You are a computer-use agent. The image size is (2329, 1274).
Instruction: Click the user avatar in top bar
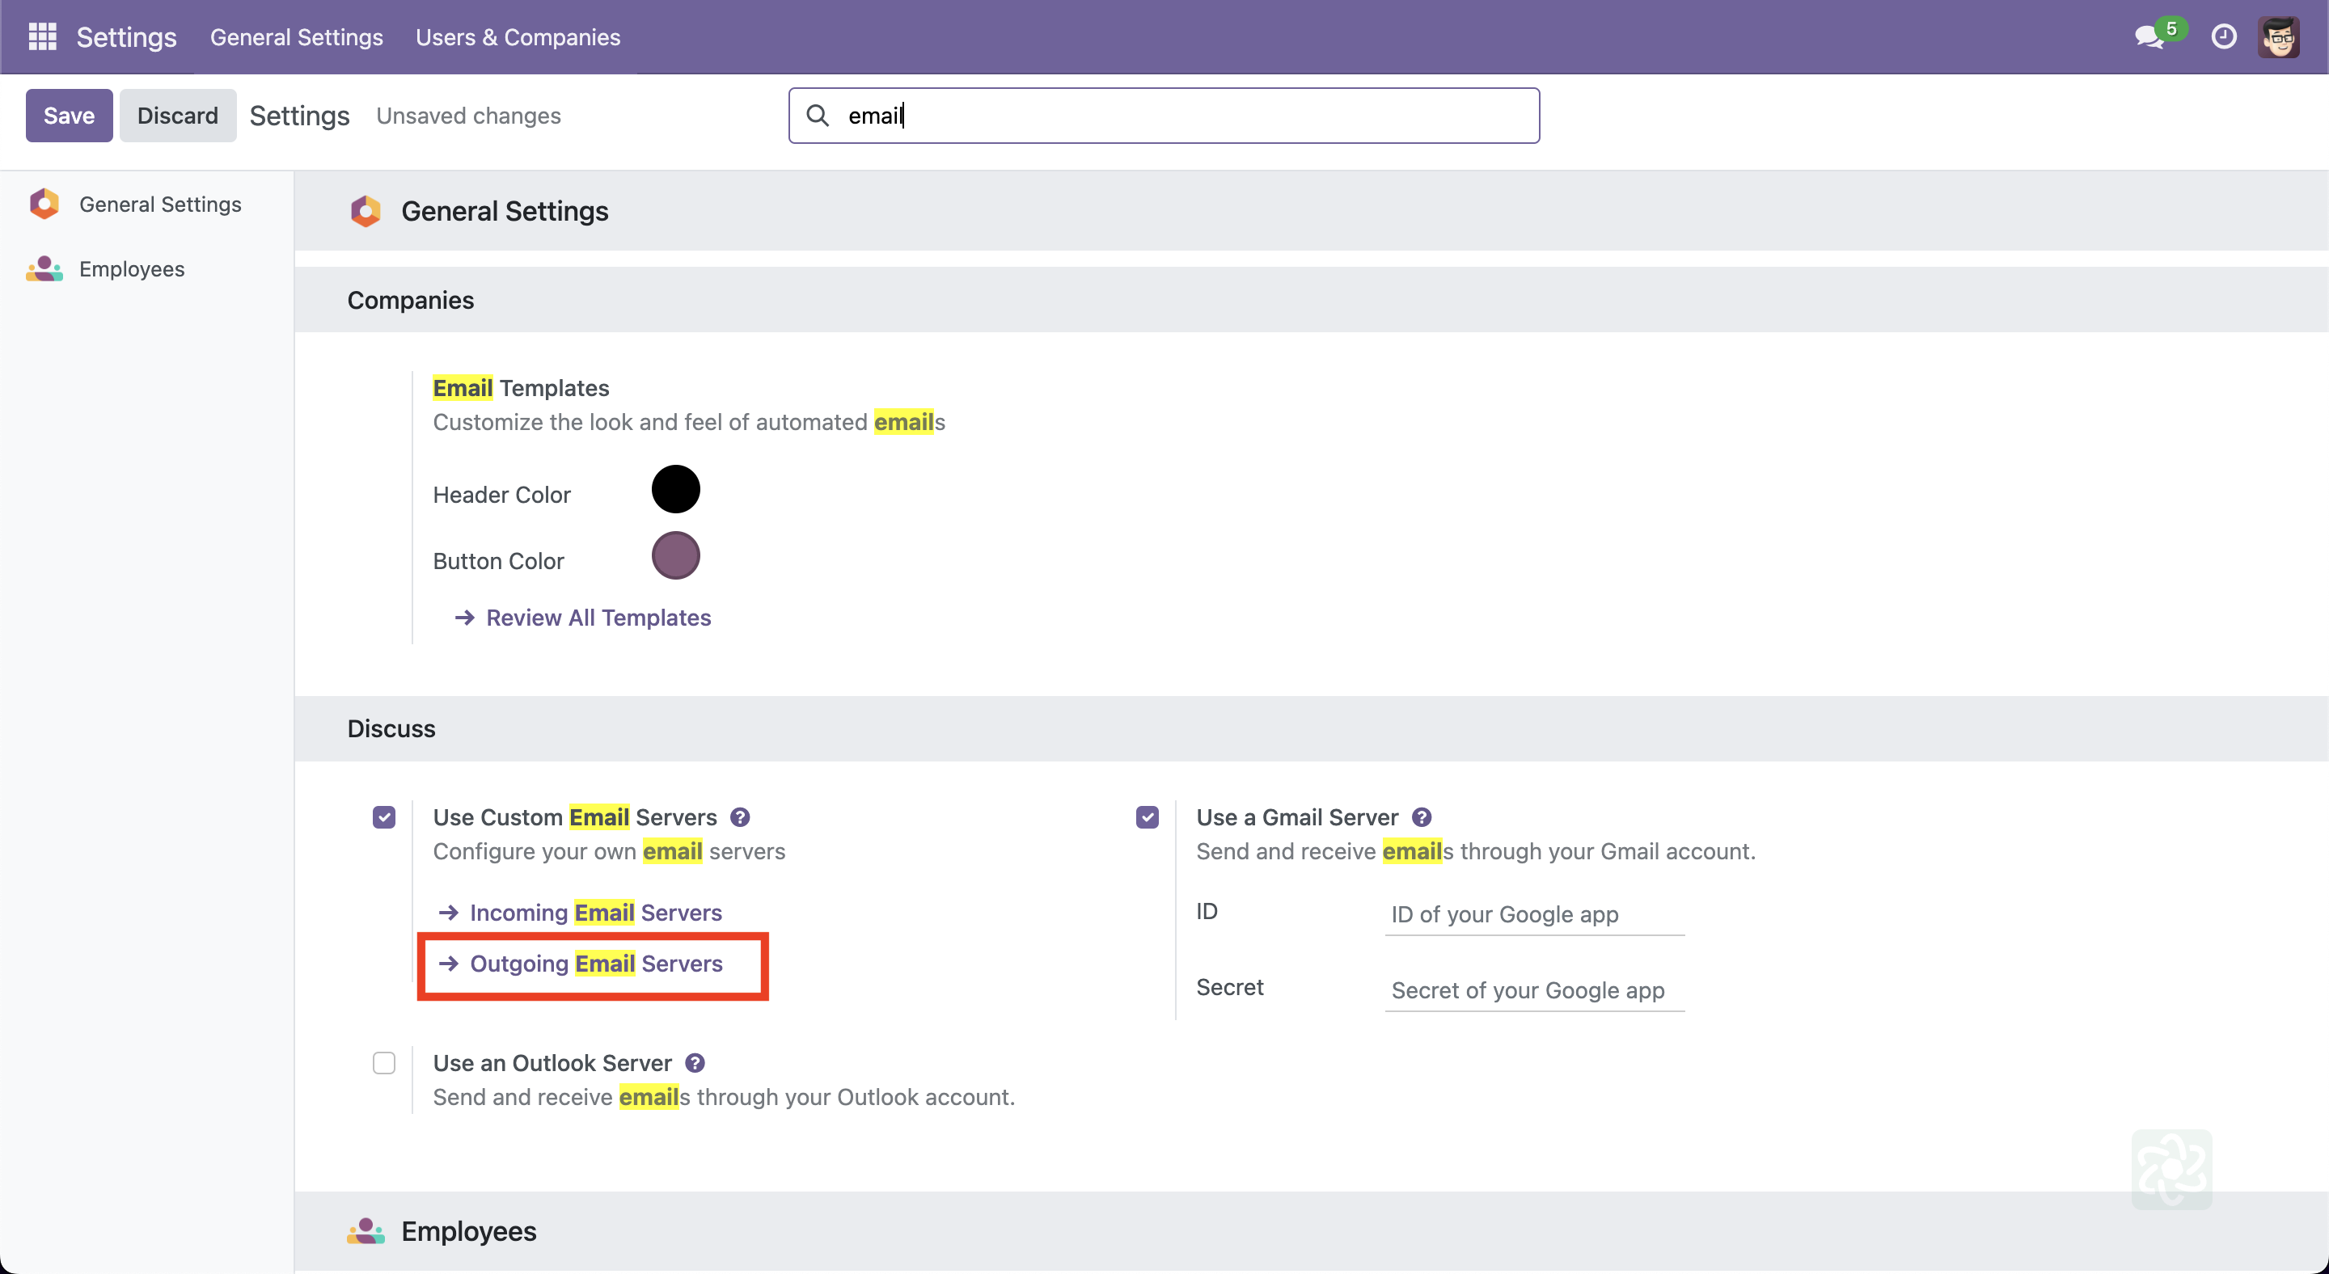(x=2278, y=37)
